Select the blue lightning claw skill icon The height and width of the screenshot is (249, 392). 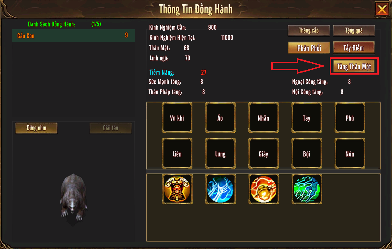[220, 189]
